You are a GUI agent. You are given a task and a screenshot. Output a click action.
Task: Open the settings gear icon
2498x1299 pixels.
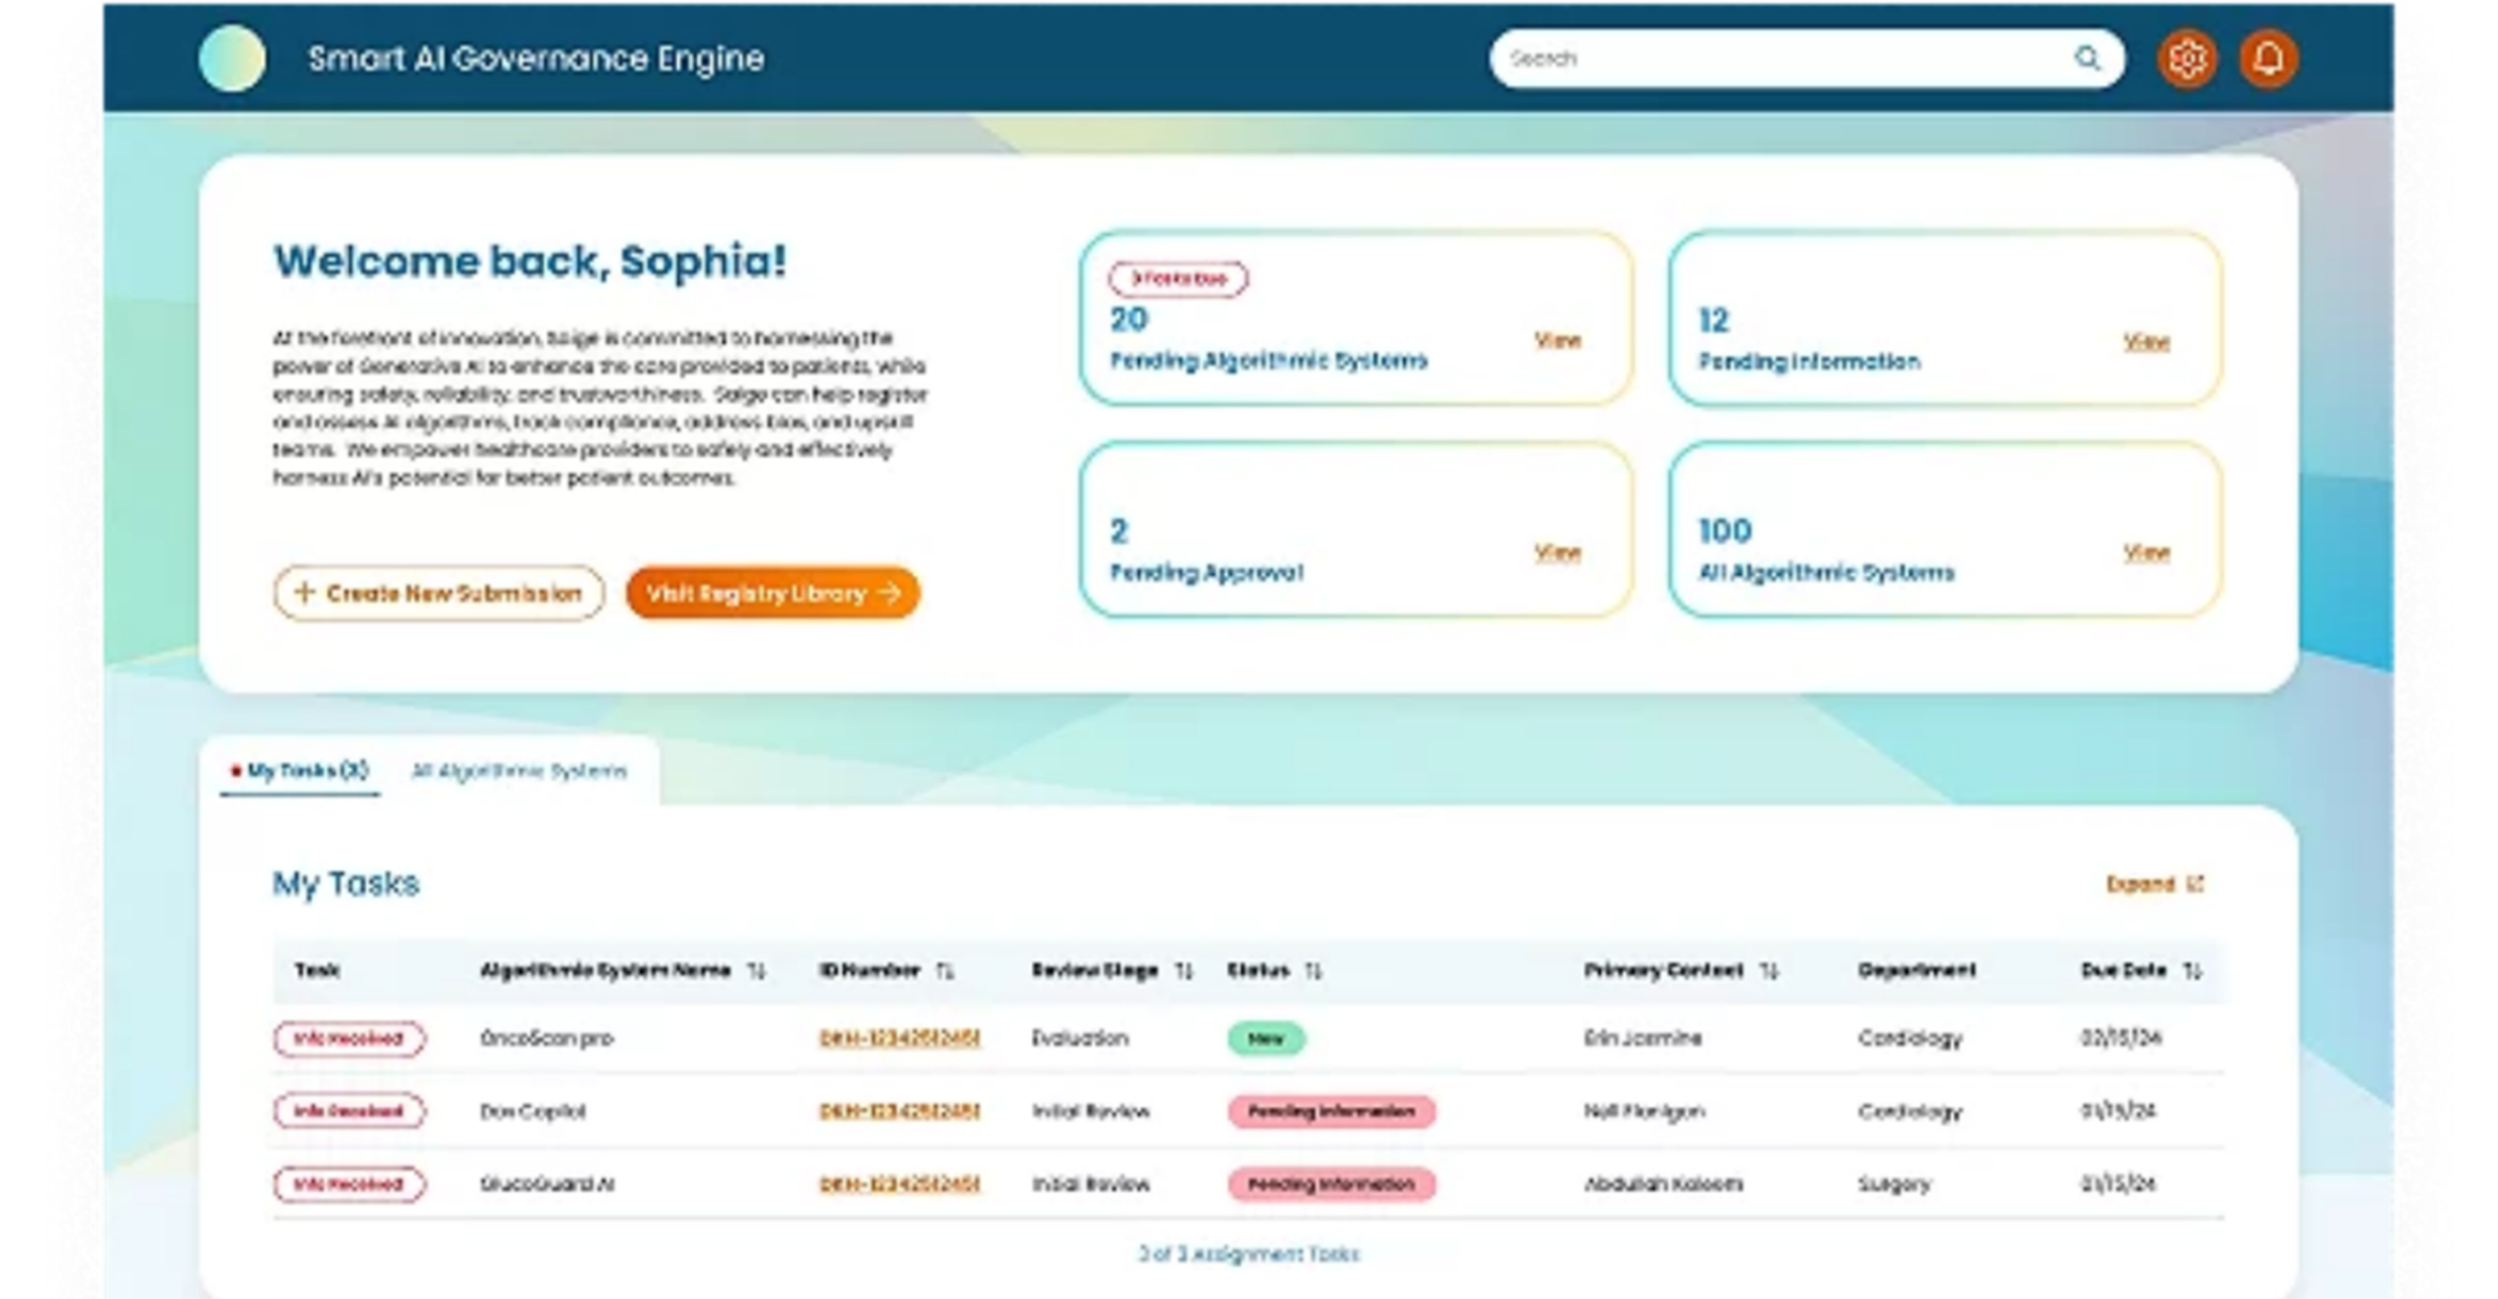2189,58
